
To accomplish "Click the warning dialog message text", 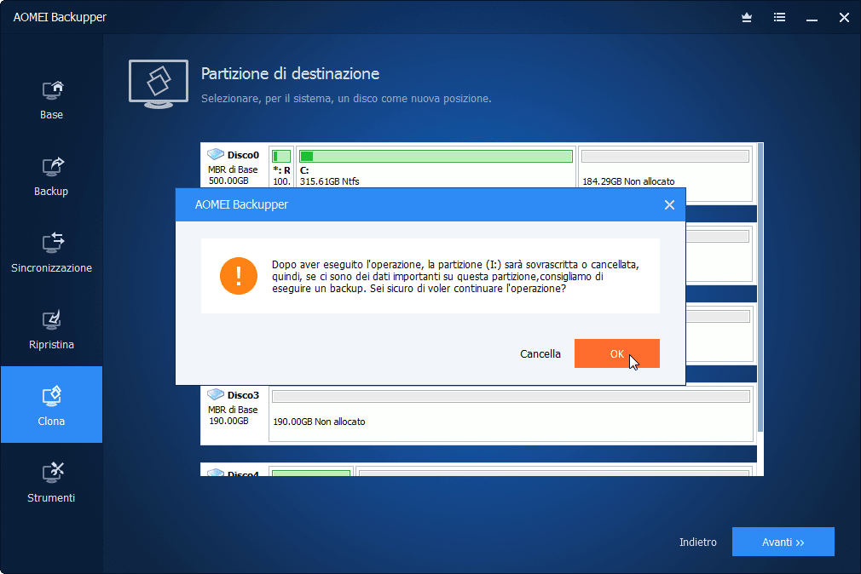I will 455,277.
